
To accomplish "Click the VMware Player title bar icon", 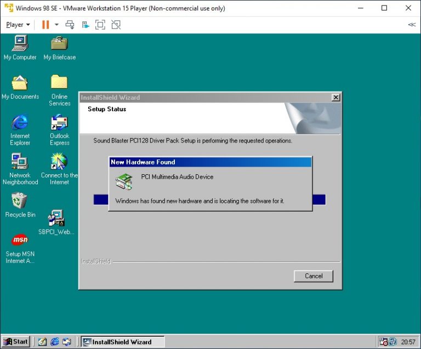I will pos(9,8).
